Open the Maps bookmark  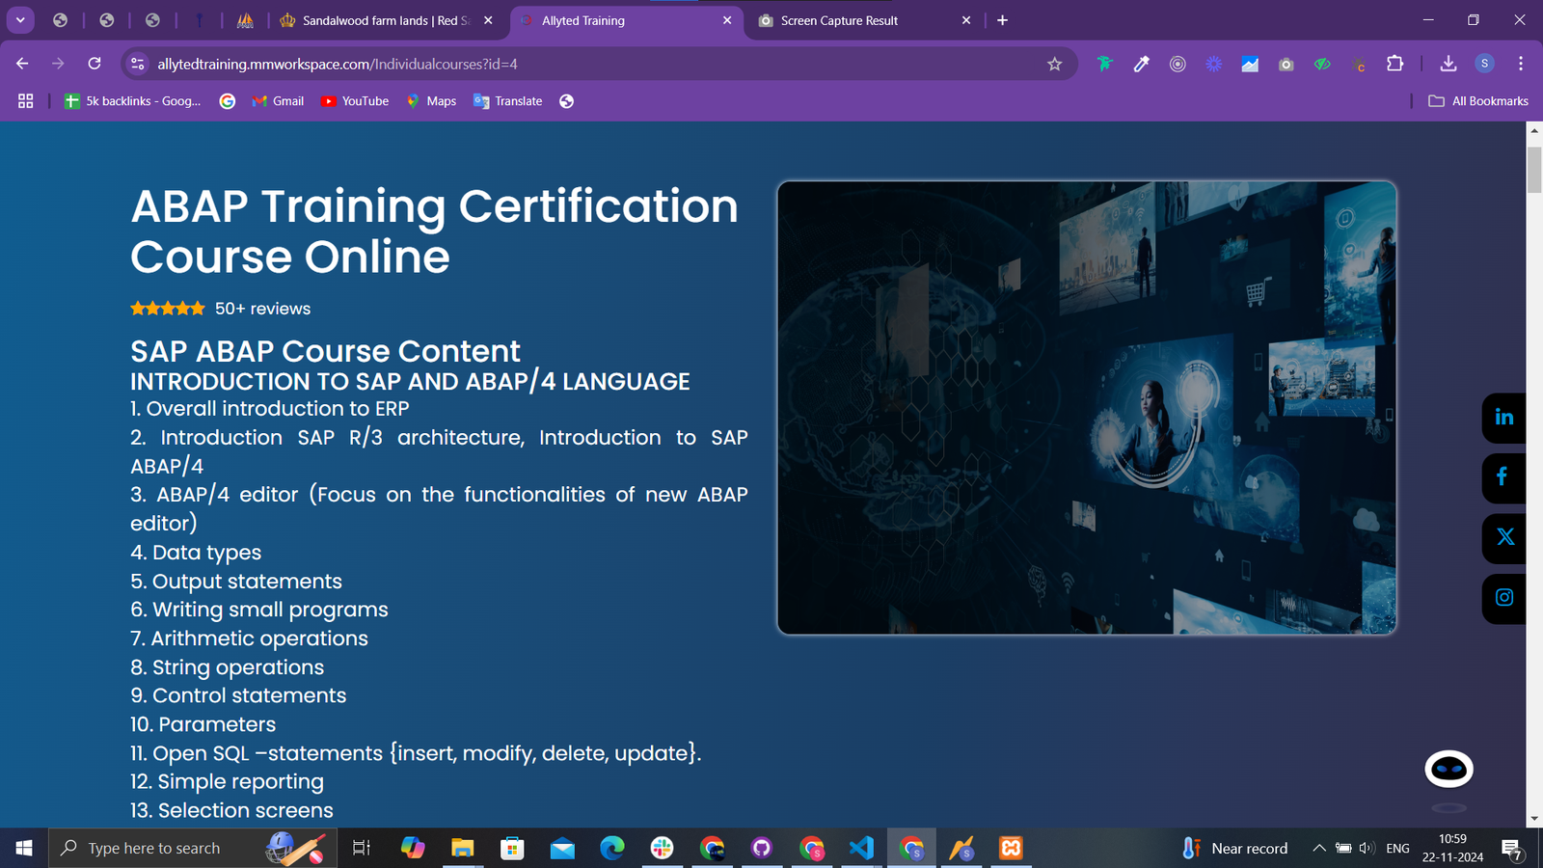[431, 101]
